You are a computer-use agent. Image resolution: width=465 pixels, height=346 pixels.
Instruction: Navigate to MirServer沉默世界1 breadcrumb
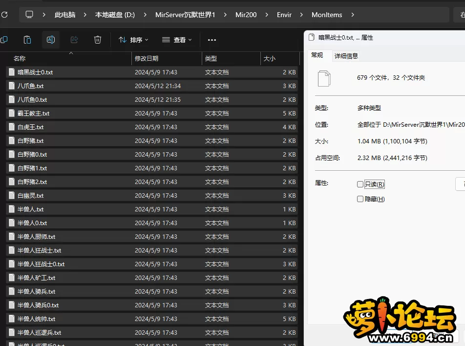coord(185,15)
